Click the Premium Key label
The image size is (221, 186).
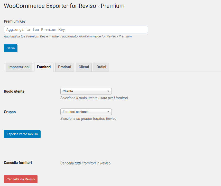click(x=15, y=21)
